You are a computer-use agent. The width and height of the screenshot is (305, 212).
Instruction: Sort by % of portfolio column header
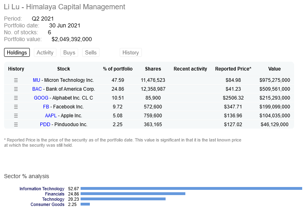point(118,69)
